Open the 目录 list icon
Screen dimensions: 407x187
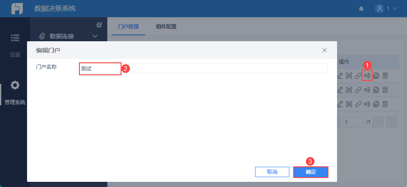click(15, 38)
